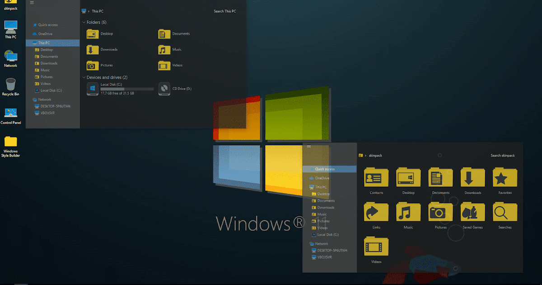Click the hamburger menu in skinpack window

tap(309, 147)
